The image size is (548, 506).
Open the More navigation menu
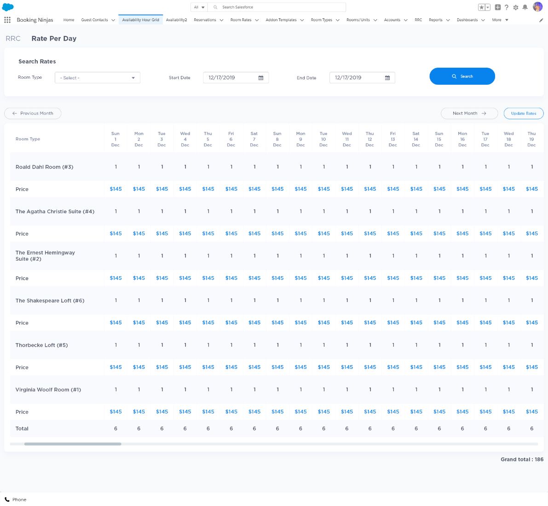click(500, 20)
